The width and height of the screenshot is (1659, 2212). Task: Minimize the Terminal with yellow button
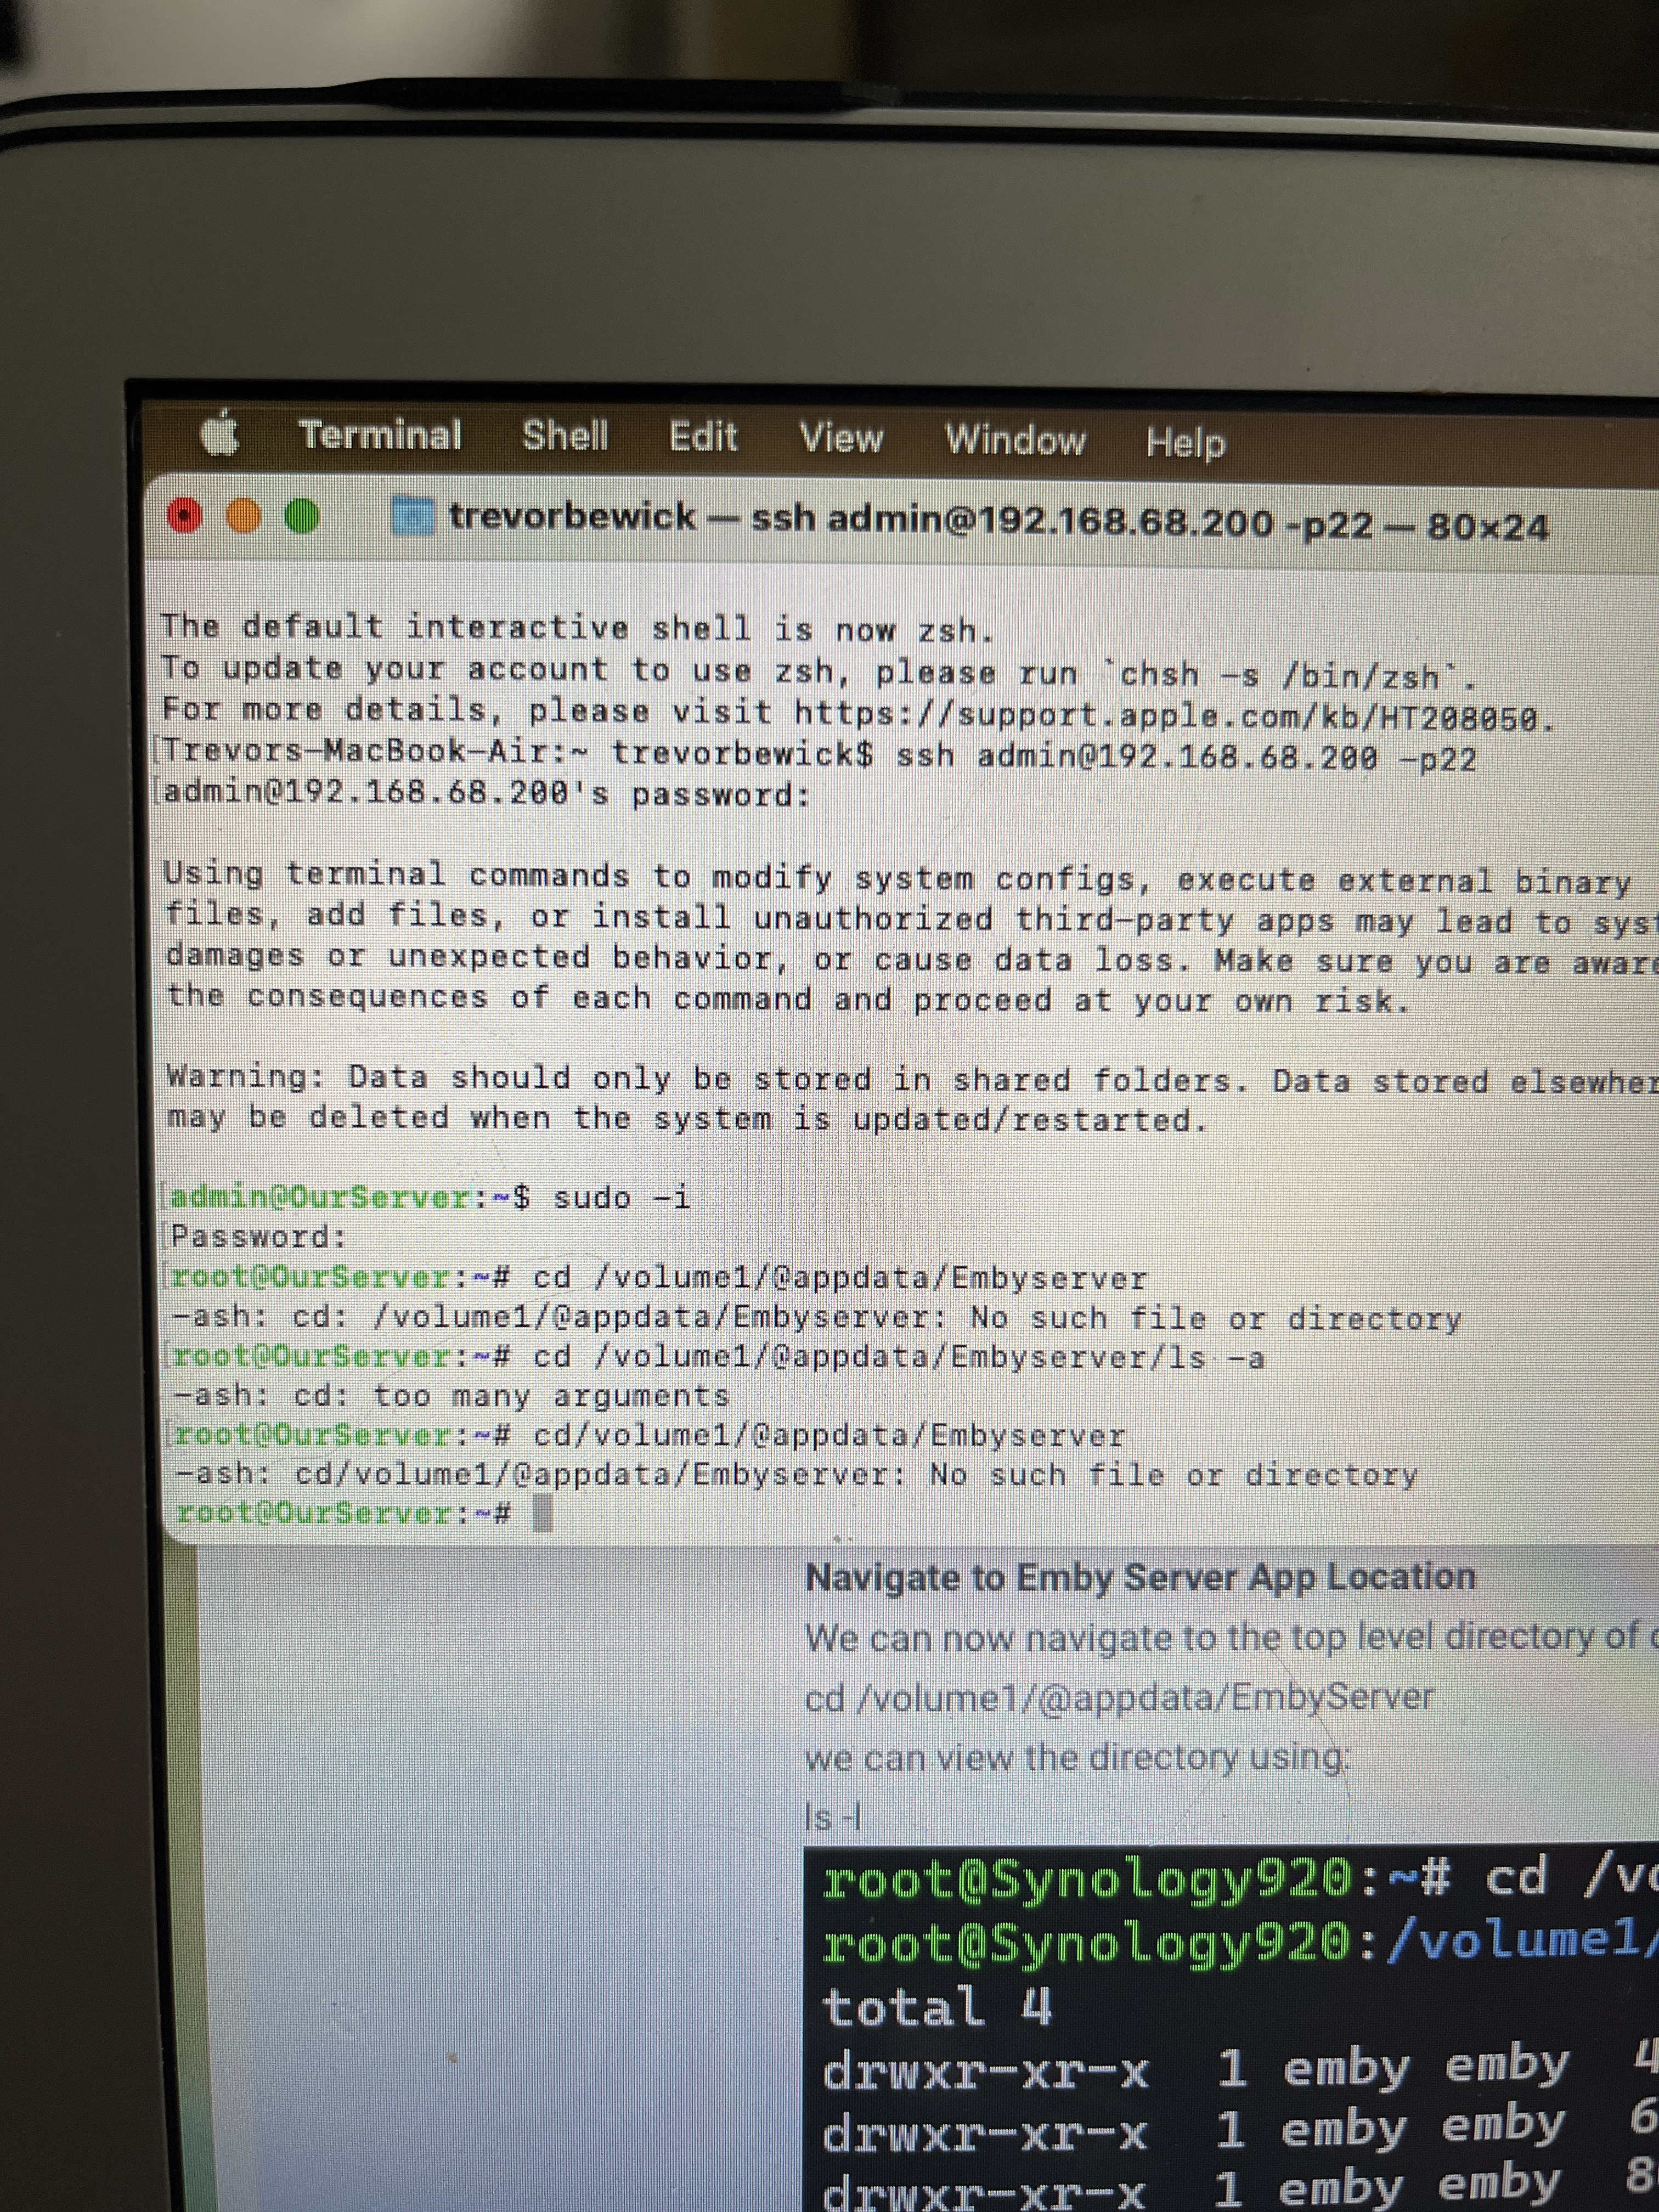[244, 516]
